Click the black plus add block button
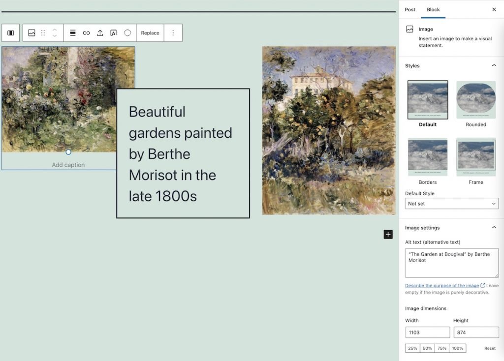 click(388, 235)
